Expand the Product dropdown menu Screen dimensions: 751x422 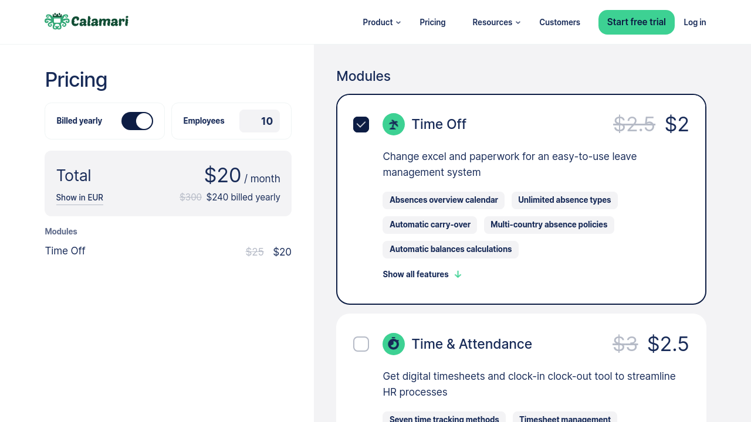click(381, 22)
